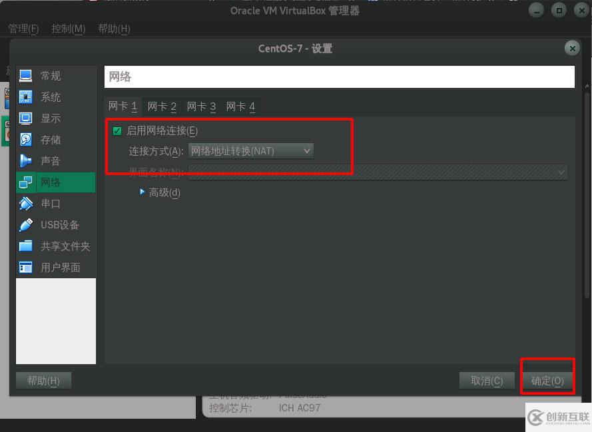
Task: Select 用户界面 label in settings list
Action: [61, 268]
